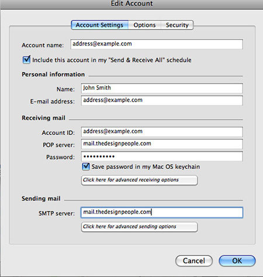
Task: Click the POP server field
Action: tap(162, 144)
